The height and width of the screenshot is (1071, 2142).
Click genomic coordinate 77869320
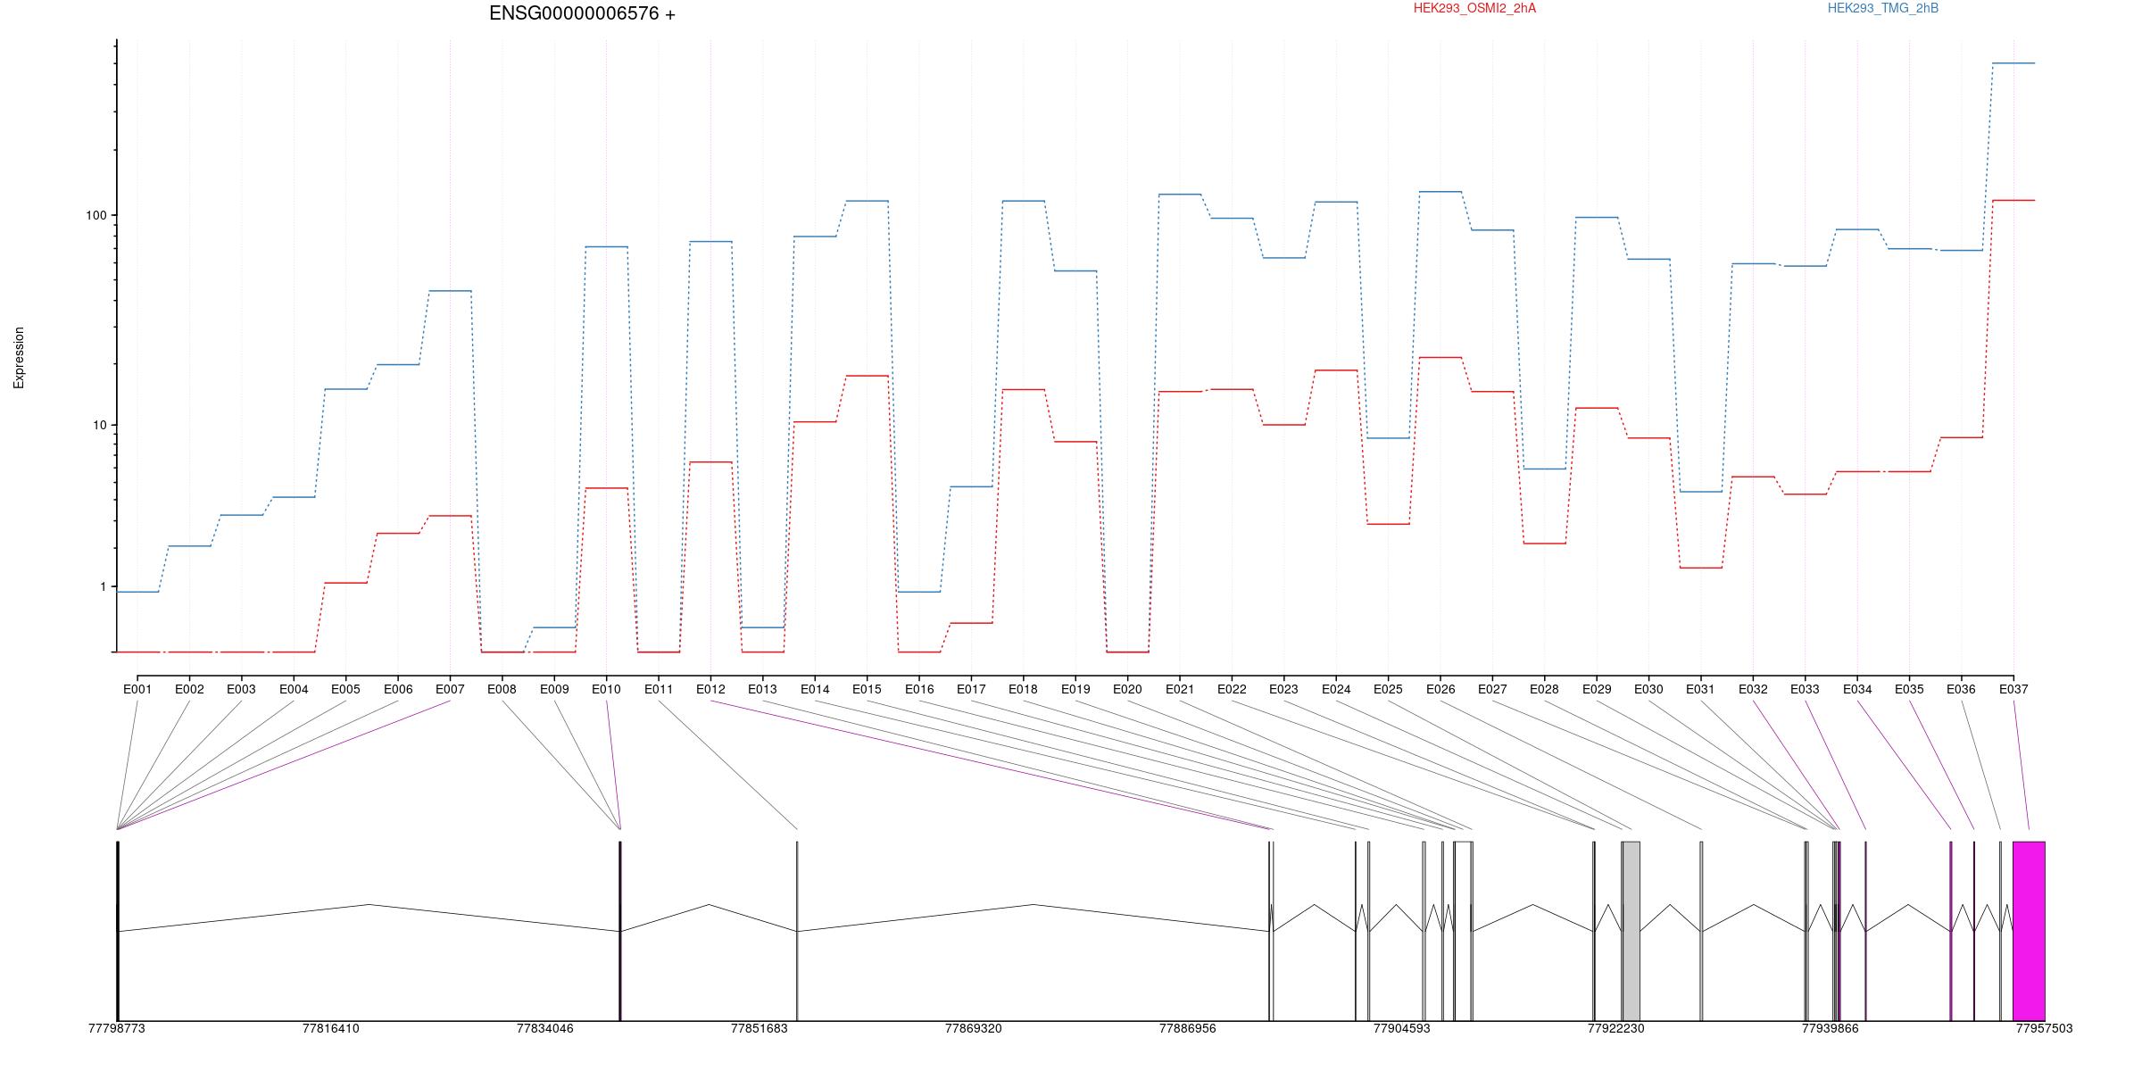click(974, 1028)
